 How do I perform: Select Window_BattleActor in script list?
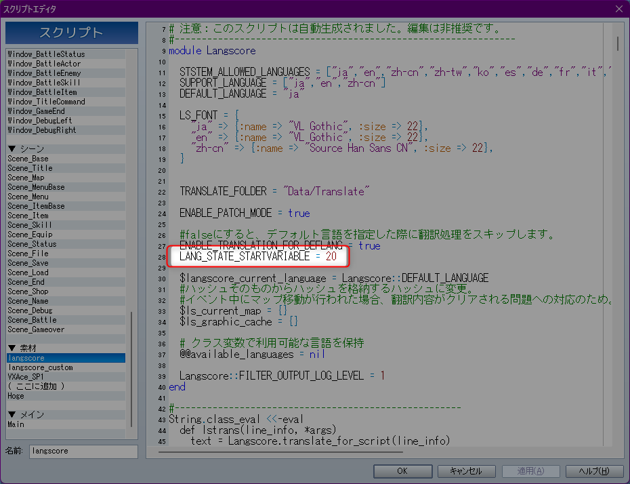(x=66, y=64)
